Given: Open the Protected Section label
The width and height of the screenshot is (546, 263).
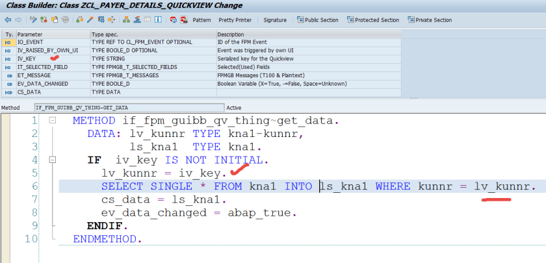Looking at the screenshot, I should (x=377, y=20).
